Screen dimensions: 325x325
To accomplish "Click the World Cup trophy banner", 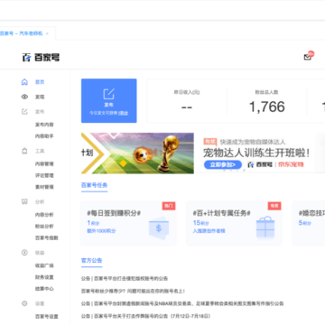I will coord(137,153).
